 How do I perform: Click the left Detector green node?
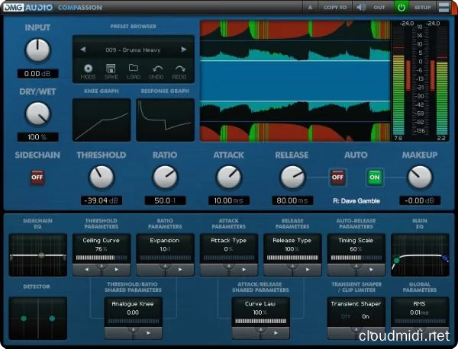point(24,319)
